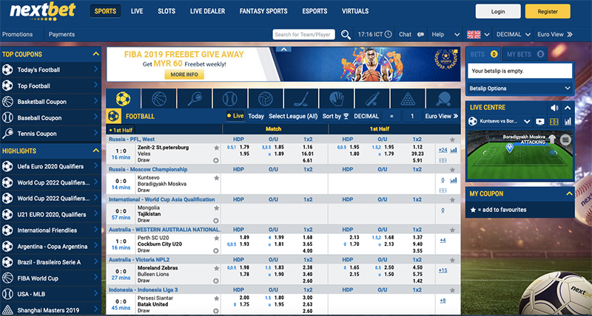
Task: Favourite the Kuntsevo match star
Action: [x=216, y=178]
